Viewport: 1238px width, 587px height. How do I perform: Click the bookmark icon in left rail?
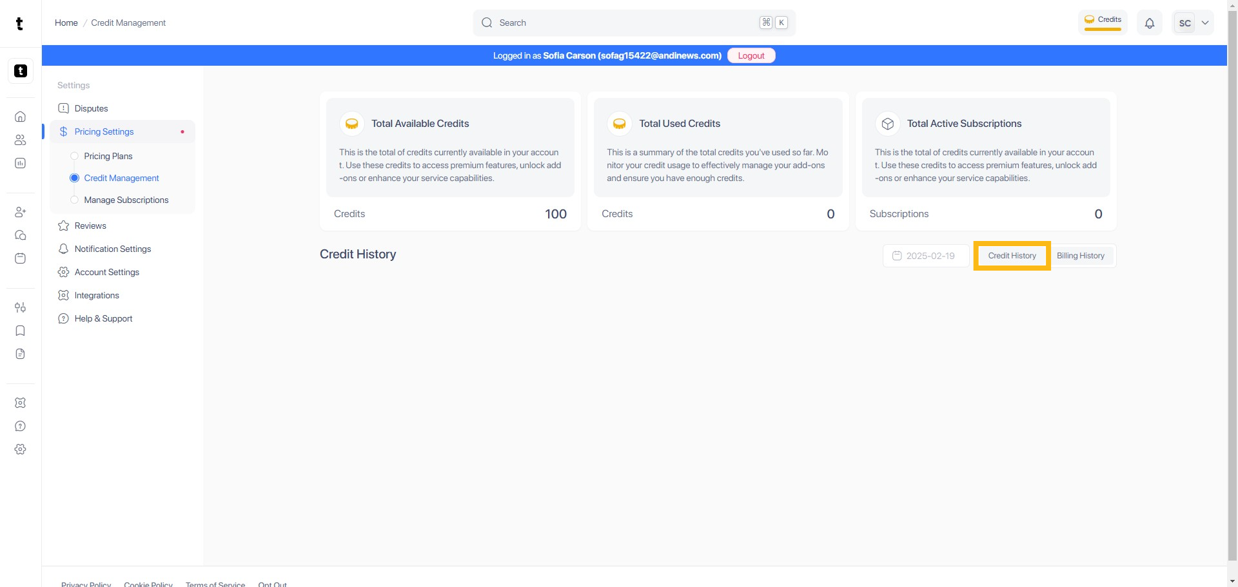[x=20, y=331]
